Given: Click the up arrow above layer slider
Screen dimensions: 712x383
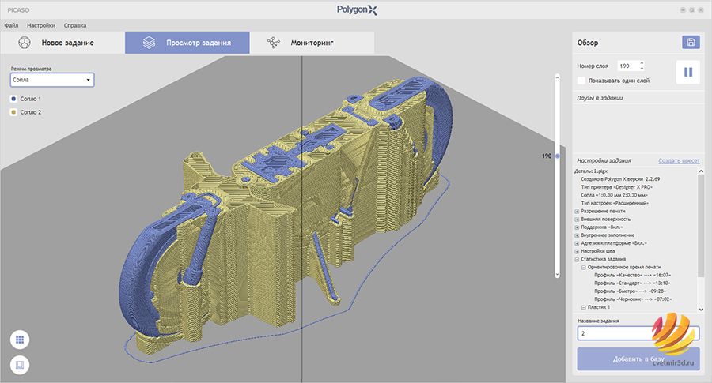Looking at the screenshot, I should [557, 77].
